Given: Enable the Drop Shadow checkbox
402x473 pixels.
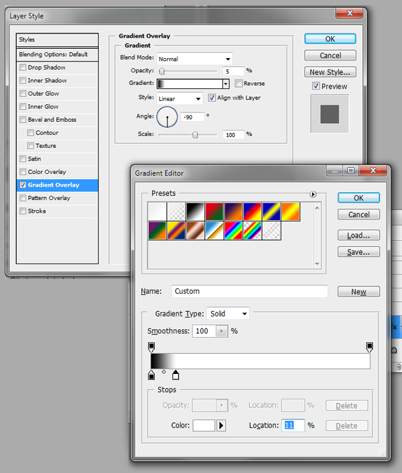Looking at the screenshot, I should pyautogui.click(x=23, y=68).
